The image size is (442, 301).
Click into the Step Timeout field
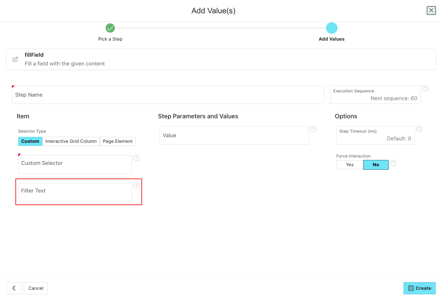(375, 136)
